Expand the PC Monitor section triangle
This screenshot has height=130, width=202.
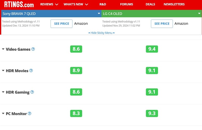pyautogui.click(x=3, y=113)
